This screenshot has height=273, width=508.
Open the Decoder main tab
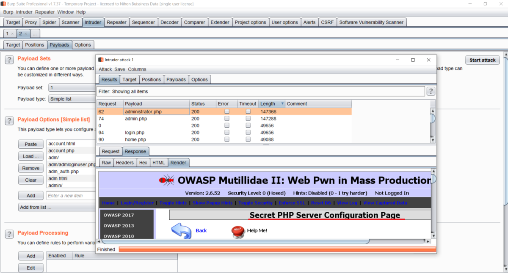(169, 22)
